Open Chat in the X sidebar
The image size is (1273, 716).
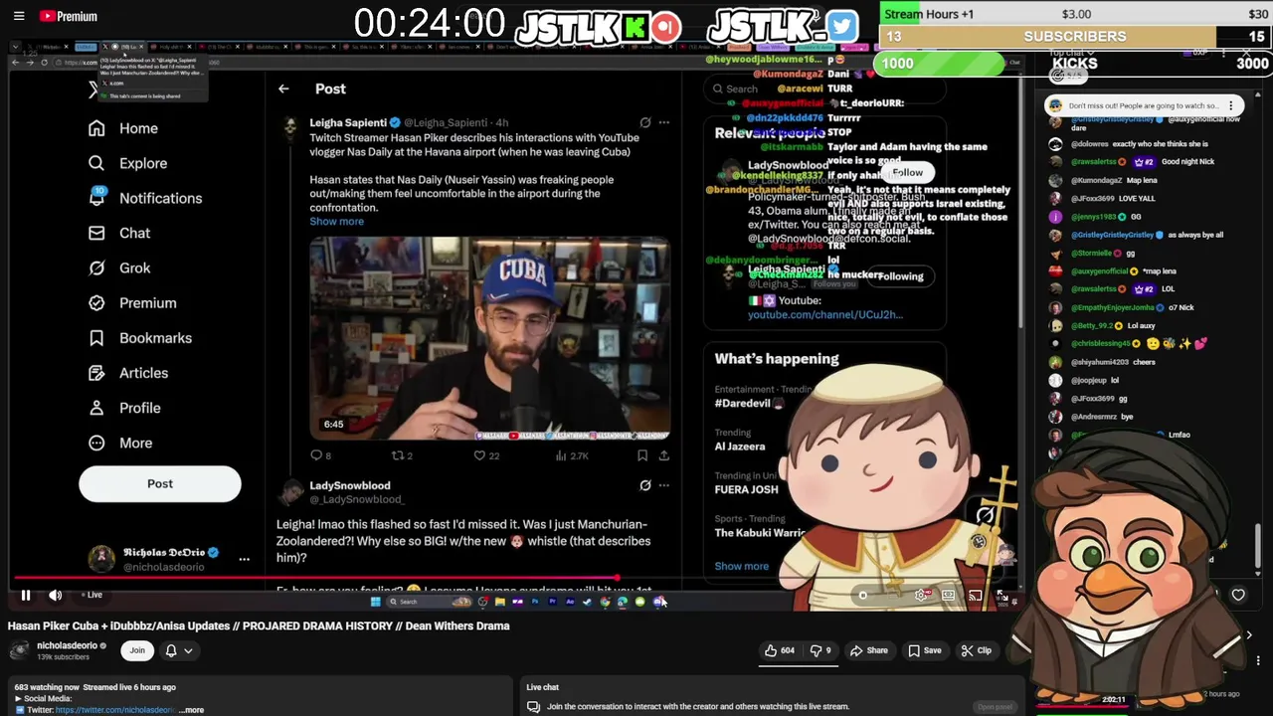click(120, 234)
